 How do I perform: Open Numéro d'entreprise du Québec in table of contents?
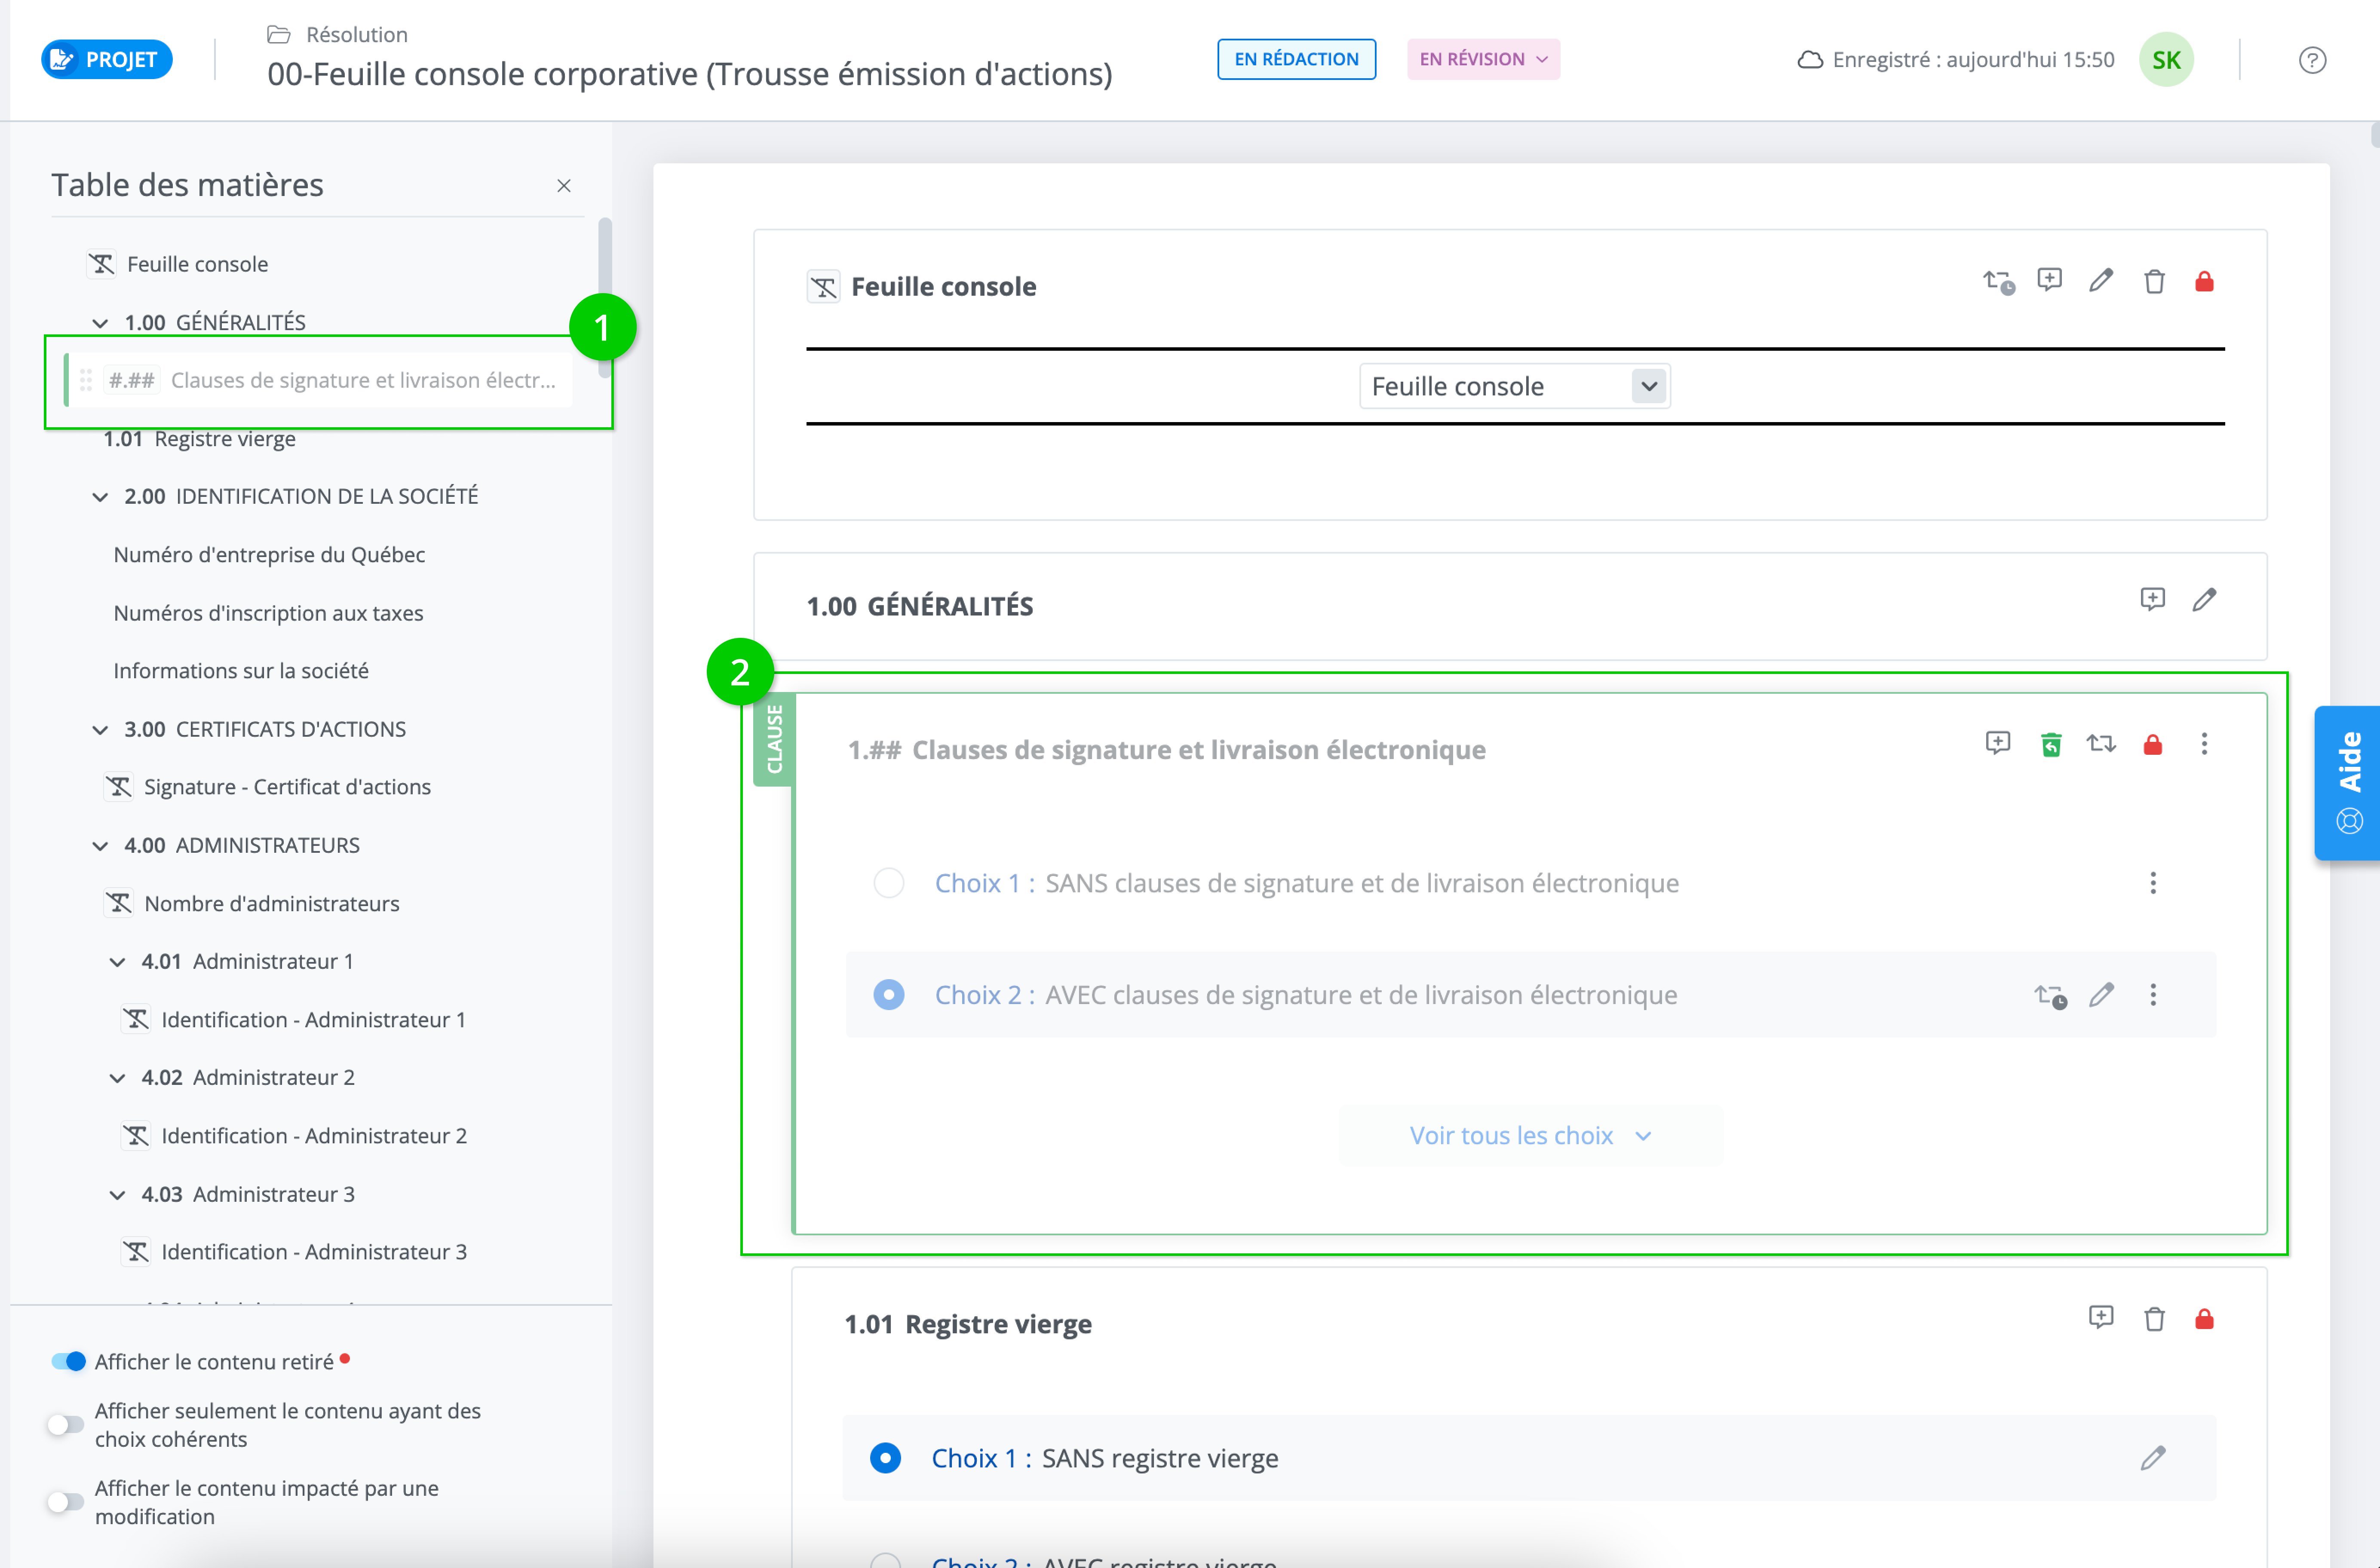pyautogui.click(x=269, y=554)
